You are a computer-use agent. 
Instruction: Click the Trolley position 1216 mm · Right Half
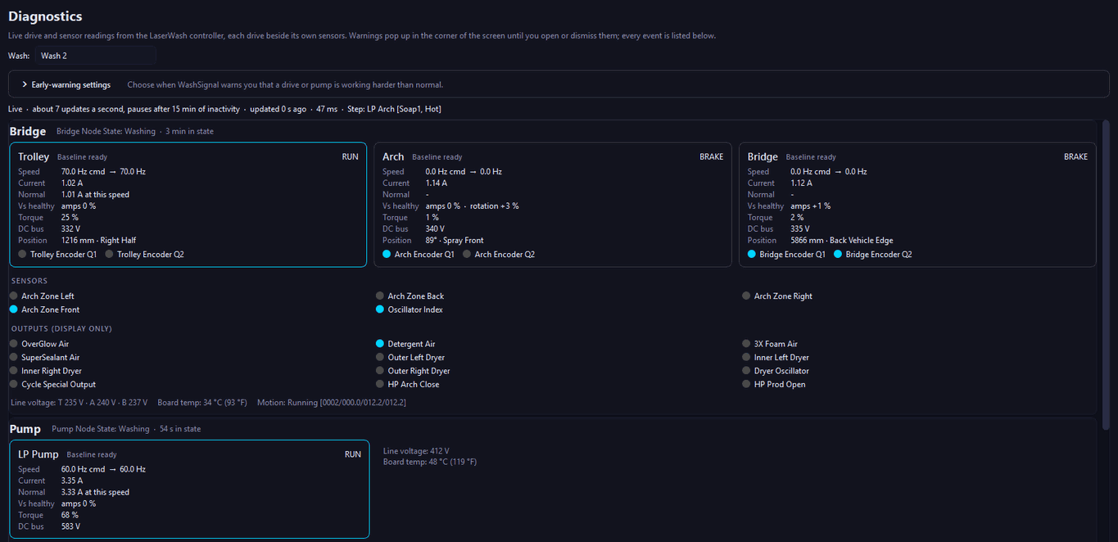tap(98, 241)
